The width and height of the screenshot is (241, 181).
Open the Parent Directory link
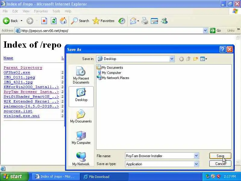click(x=23, y=68)
